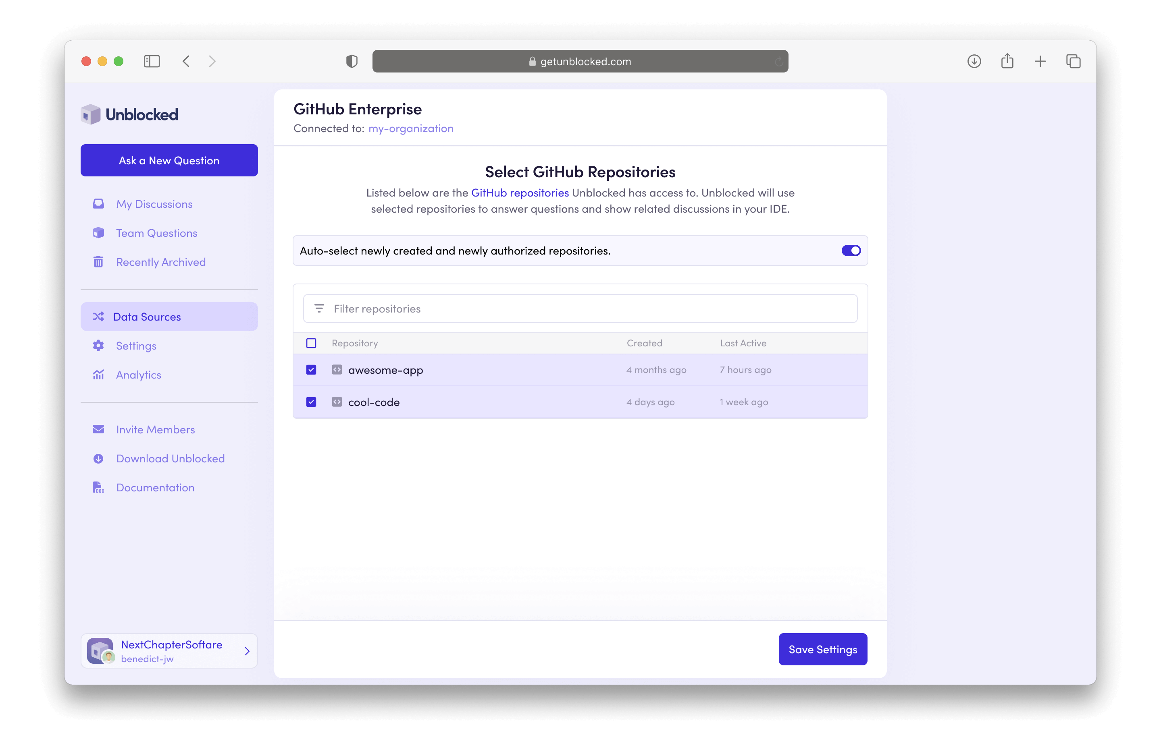Click the Repository column header label
This screenshot has height=733, width=1161.
354,343
